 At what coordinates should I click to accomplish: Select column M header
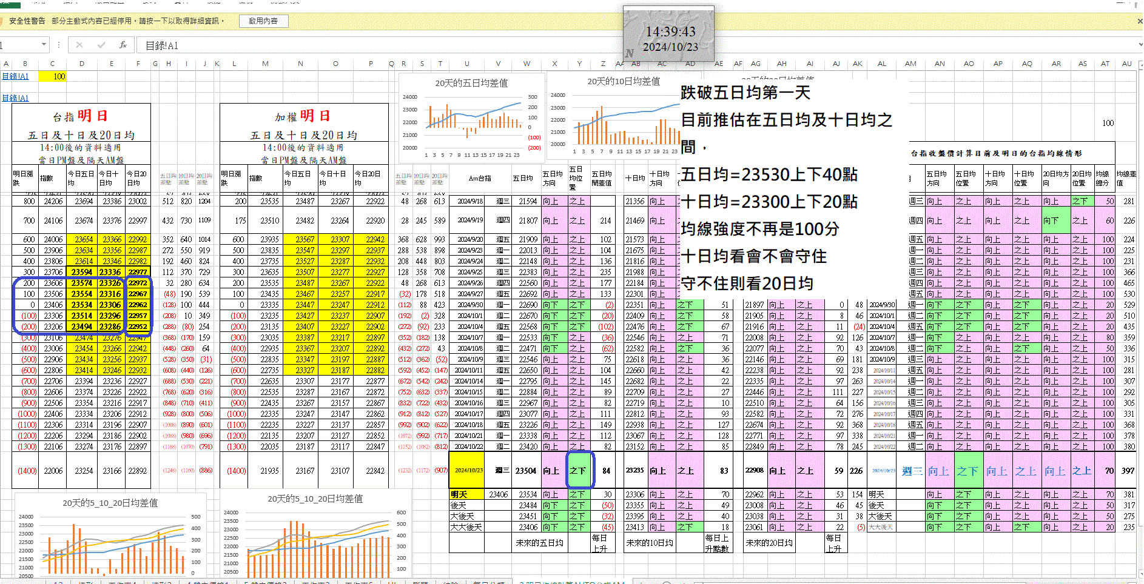pos(265,64)
